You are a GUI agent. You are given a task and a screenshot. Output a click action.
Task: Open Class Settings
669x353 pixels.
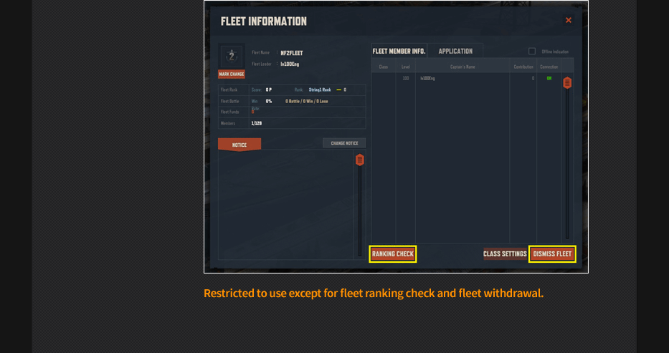pyautogui.click(x=505, y=254)
